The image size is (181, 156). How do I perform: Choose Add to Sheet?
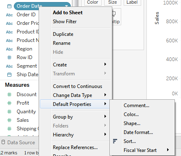pyautogui.click(x=68, y=13)
